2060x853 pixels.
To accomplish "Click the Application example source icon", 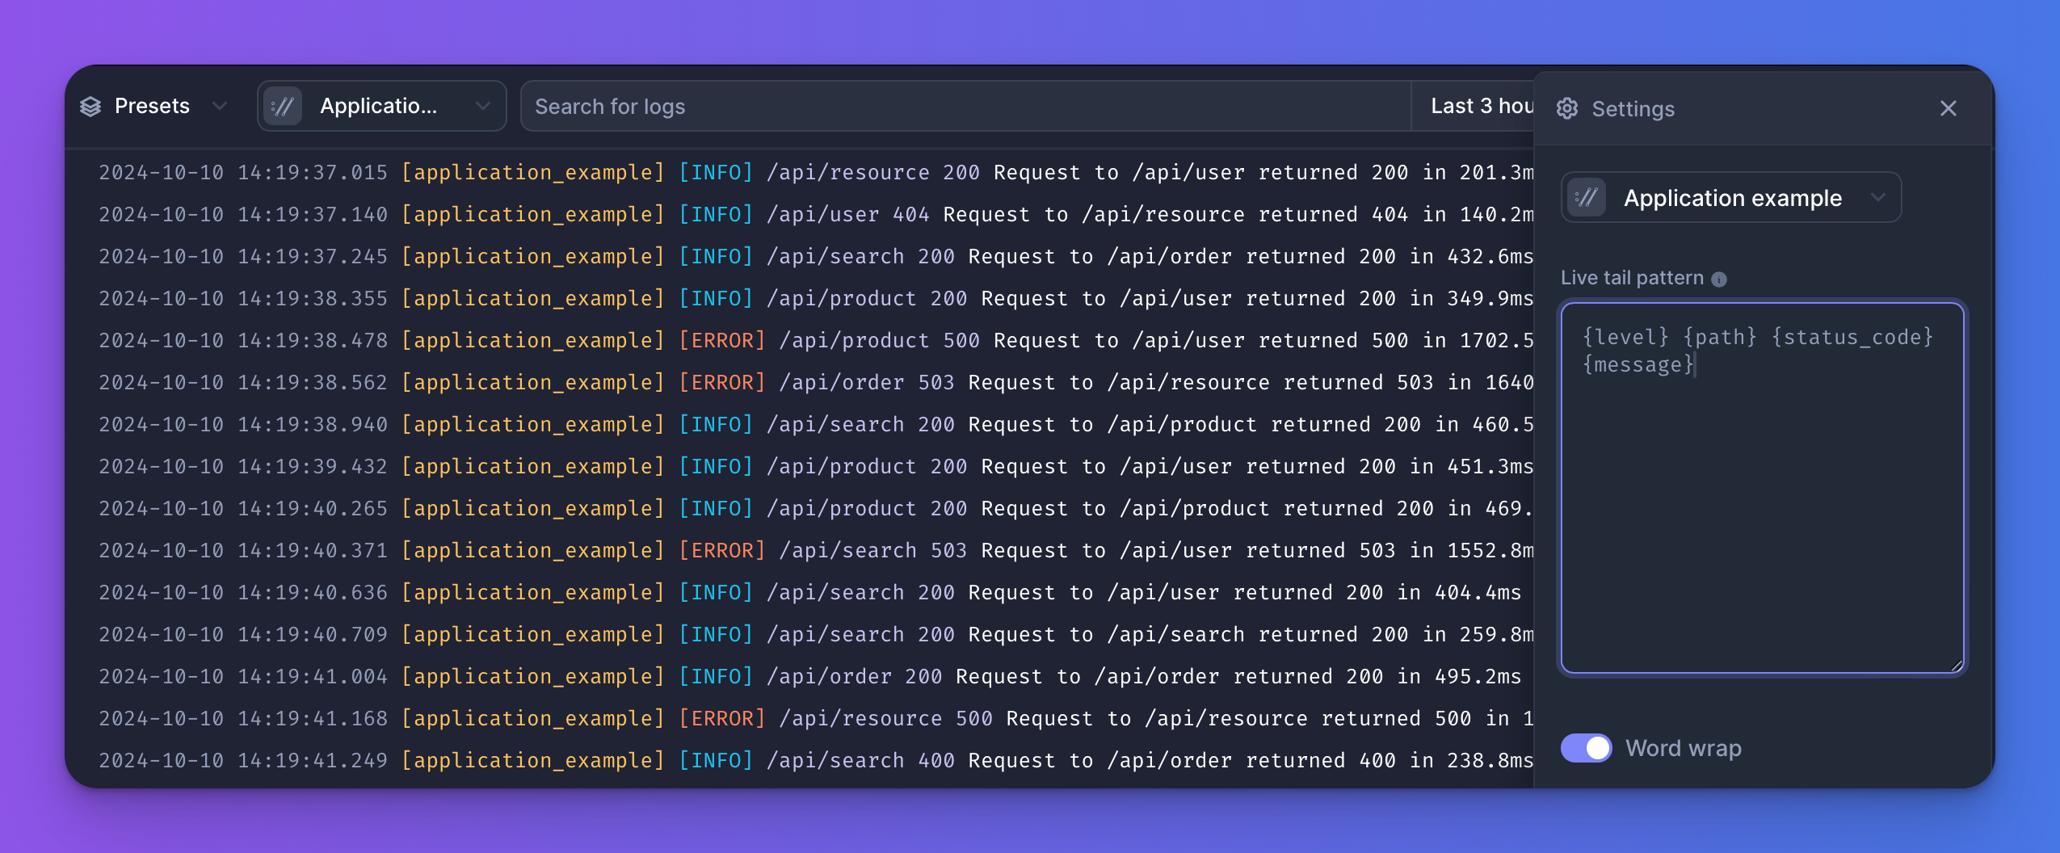I will 1587,197.
